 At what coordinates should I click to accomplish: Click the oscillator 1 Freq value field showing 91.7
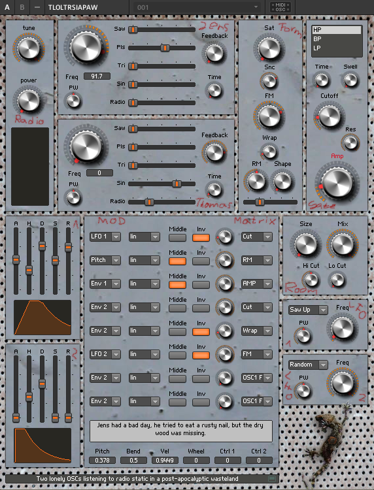(97, 76)
